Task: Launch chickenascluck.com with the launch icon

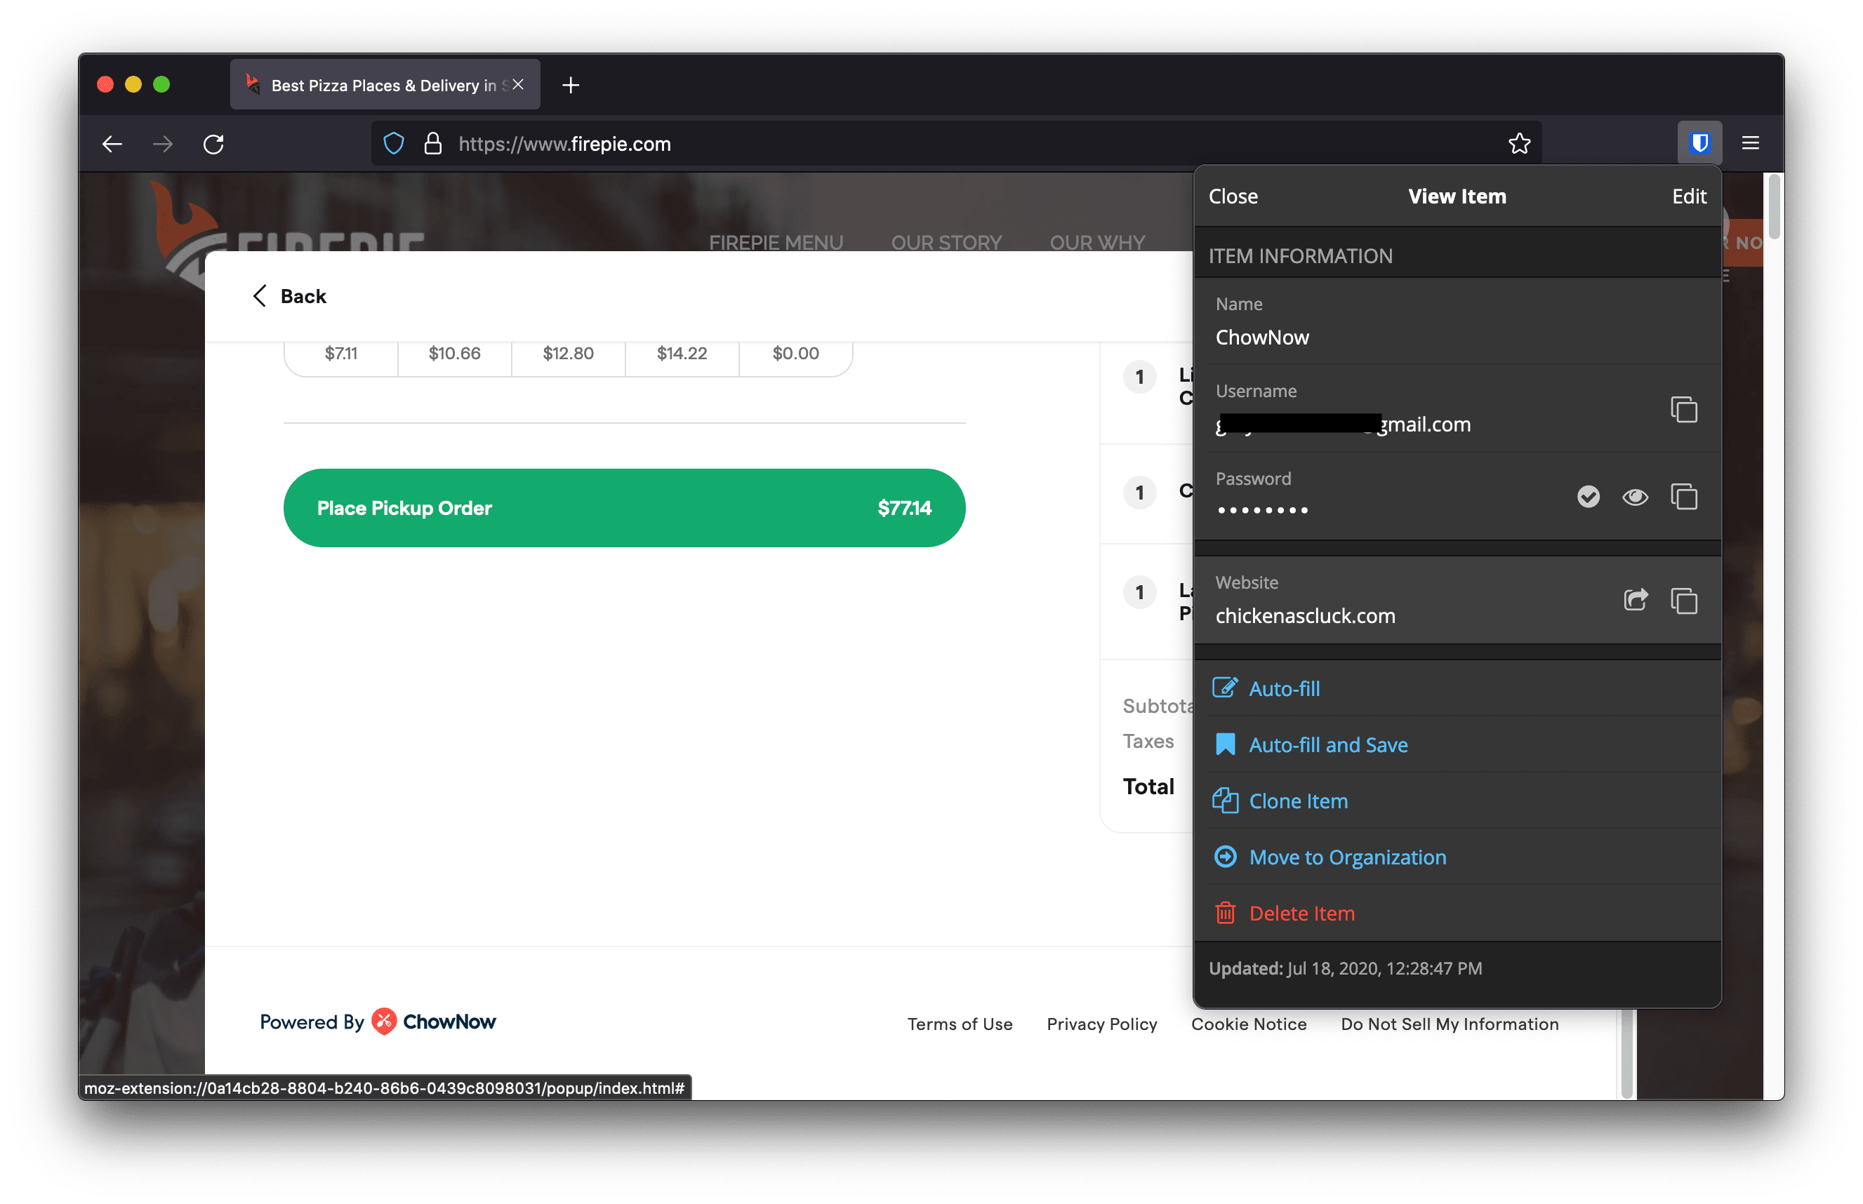Action: point(1635,600)
